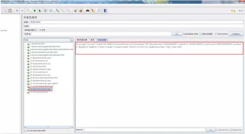
Task: Click the 名称 name input field
Action: point(137,22)
